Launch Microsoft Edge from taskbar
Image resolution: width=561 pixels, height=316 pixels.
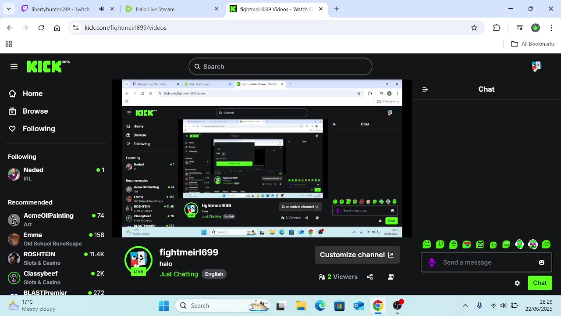tap(320, 306)
